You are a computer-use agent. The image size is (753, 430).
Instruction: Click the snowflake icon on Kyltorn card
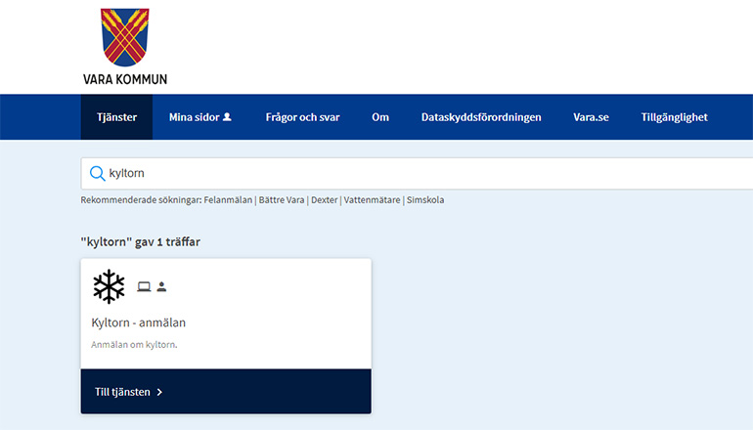click(x=109, y=286)
